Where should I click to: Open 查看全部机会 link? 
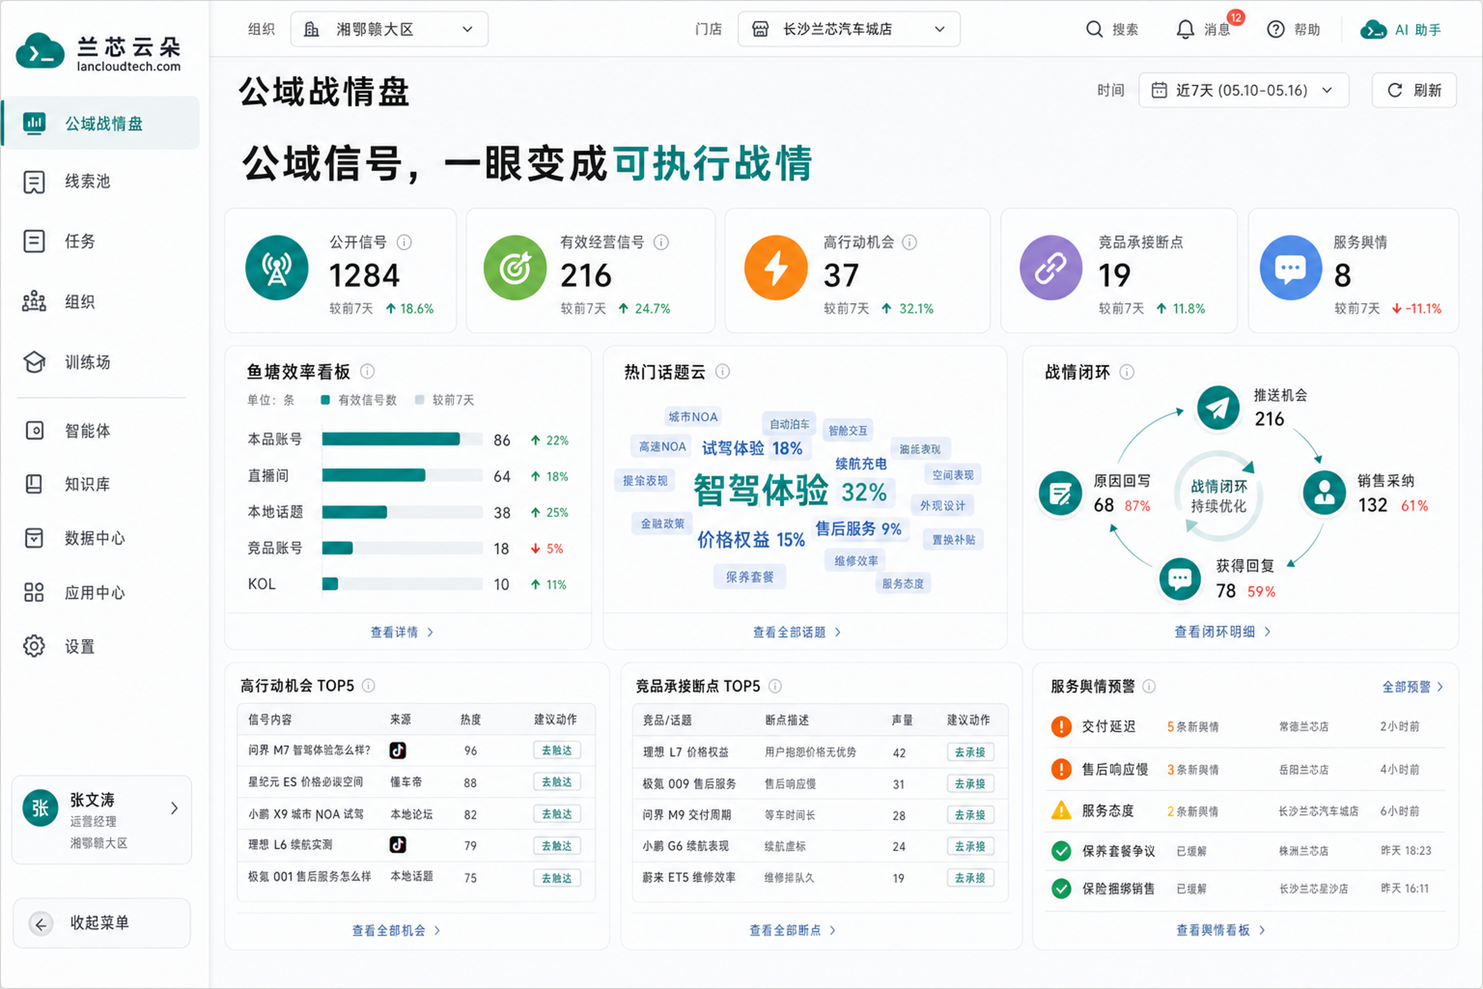396,930
